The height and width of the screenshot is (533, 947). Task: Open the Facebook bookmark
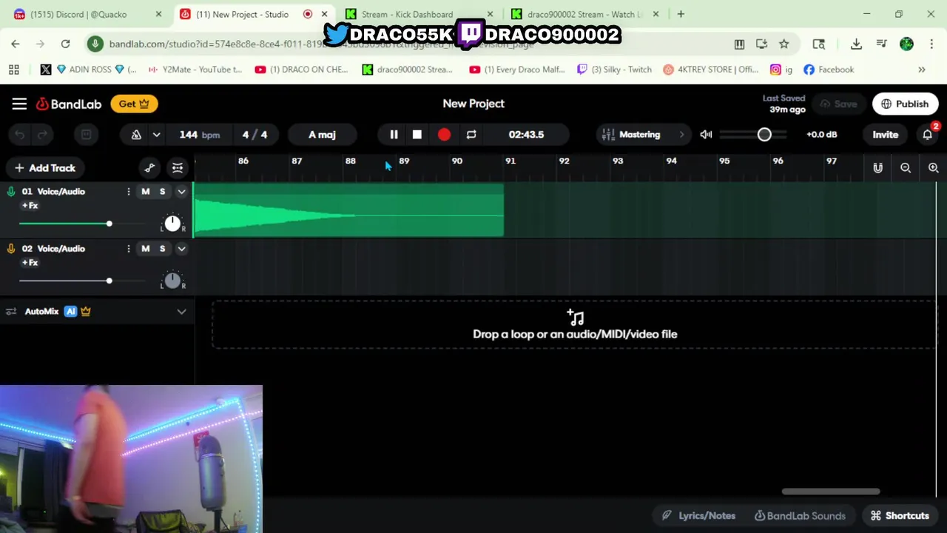pyautogui.click(x=829, y=70)
